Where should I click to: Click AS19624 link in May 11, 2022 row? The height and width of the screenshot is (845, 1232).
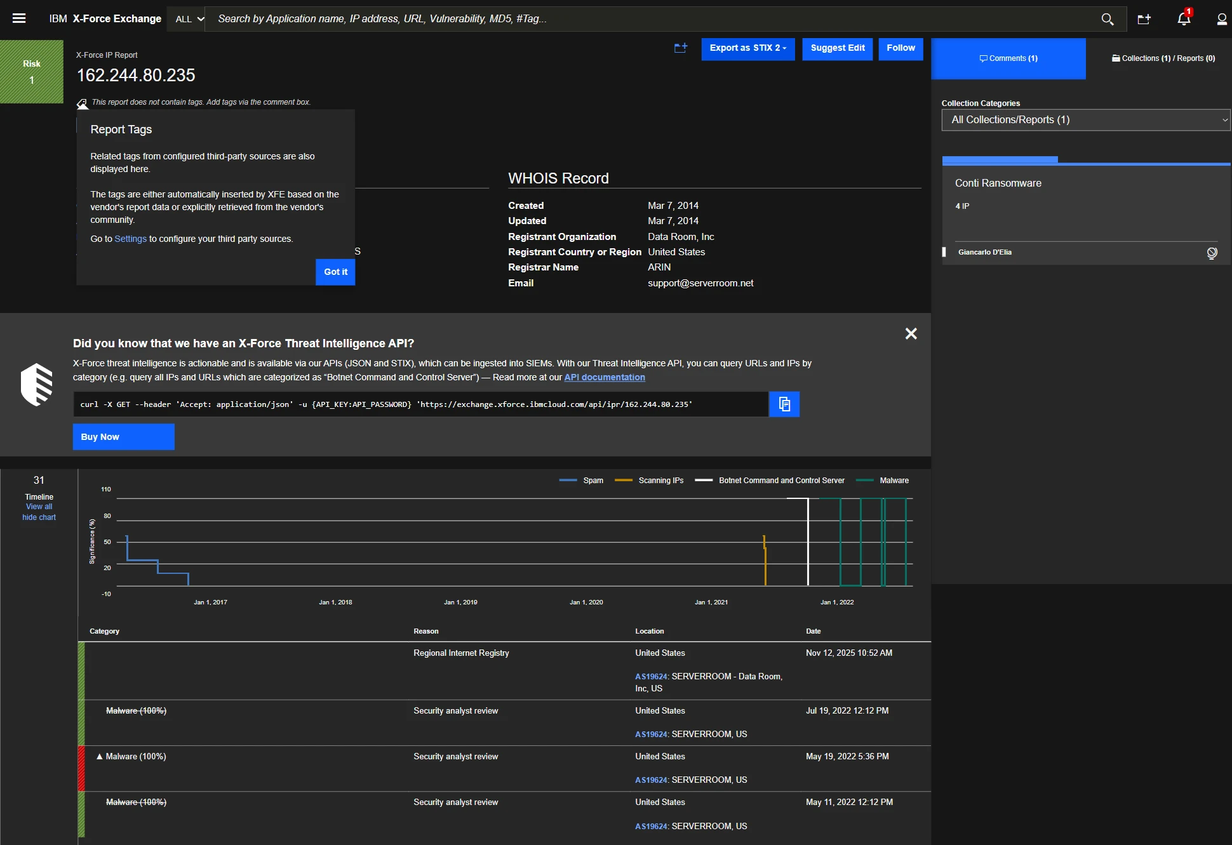click(651, 827)
